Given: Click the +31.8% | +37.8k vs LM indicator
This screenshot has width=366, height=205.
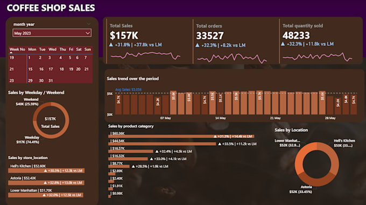Looking at the screenshot, I should coord(136,45).
